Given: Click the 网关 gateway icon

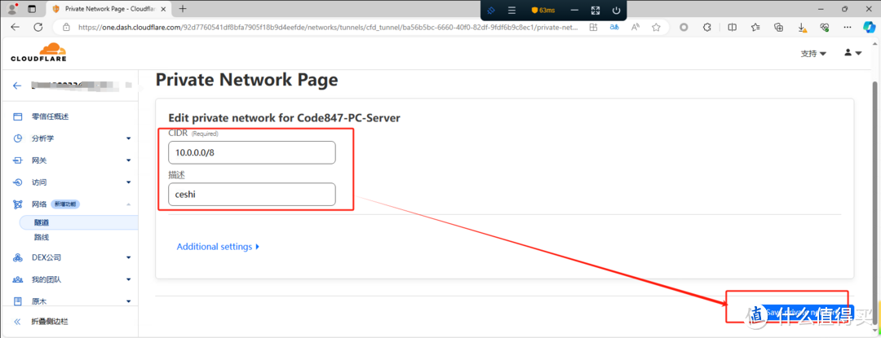Looking at the screenshot, I should [18, 160].
